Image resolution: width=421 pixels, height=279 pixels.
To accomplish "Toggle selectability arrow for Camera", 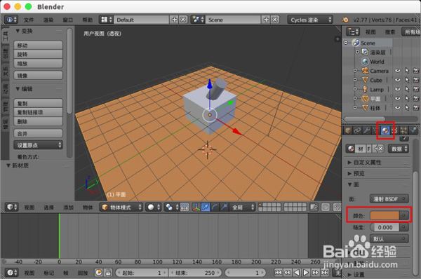I will [407, 71].
